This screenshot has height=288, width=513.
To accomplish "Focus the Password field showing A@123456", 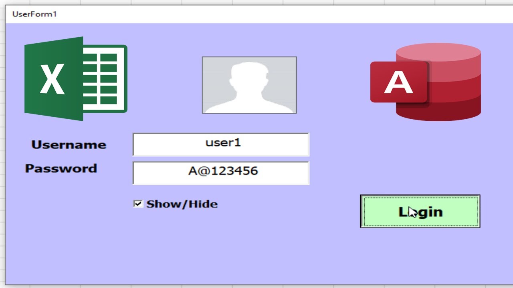I will coord(221,173).
